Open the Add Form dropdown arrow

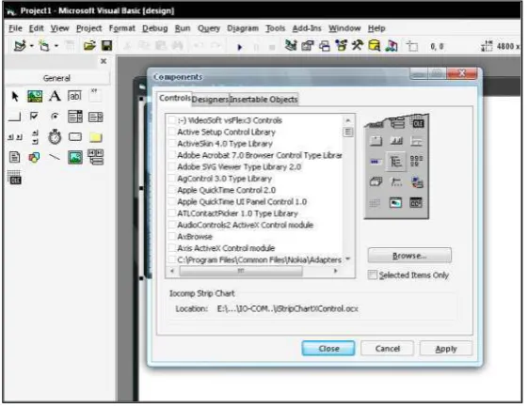[x=56, y=46]
